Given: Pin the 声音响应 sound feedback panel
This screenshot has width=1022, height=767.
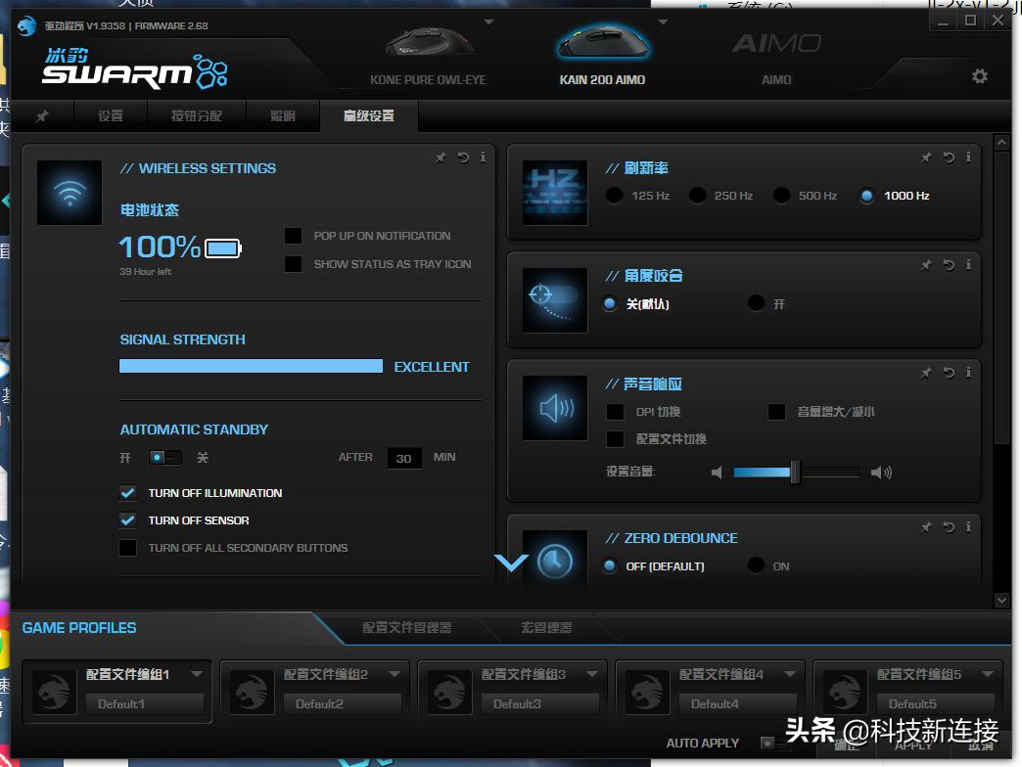Looking at the screenshot, I should pos(926,372).
